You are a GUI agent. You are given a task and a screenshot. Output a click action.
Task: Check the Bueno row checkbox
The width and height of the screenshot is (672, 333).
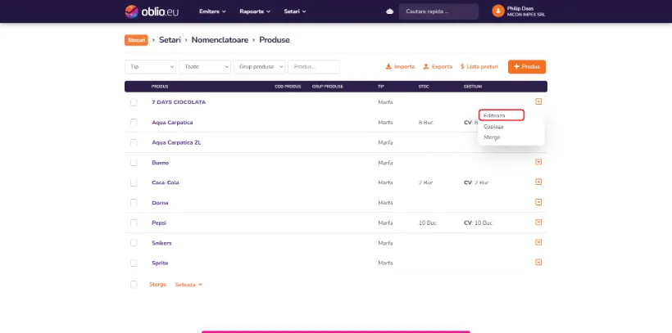click(x=134, y=163)
